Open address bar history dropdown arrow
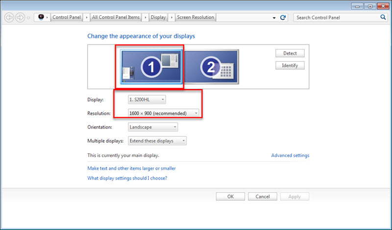The width and height of the screenshot is (392, 230). [274, 18]
